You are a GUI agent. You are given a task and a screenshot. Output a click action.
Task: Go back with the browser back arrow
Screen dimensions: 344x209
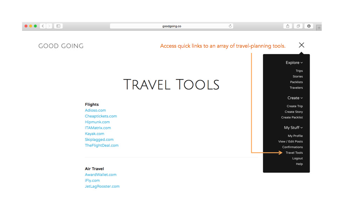pyautogui.click(x=43, y=26)
